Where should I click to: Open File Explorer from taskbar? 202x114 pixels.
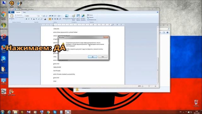tap(15, 112)
